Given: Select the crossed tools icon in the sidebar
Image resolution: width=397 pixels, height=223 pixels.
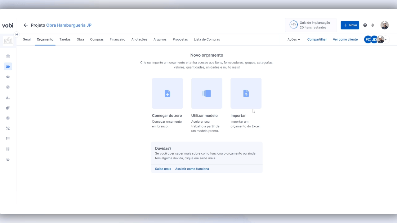Looking at the screenshot, I should [8, 129].
